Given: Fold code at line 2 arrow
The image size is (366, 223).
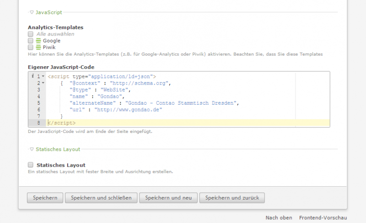Looking at the screenshot, I should point(43,83).
